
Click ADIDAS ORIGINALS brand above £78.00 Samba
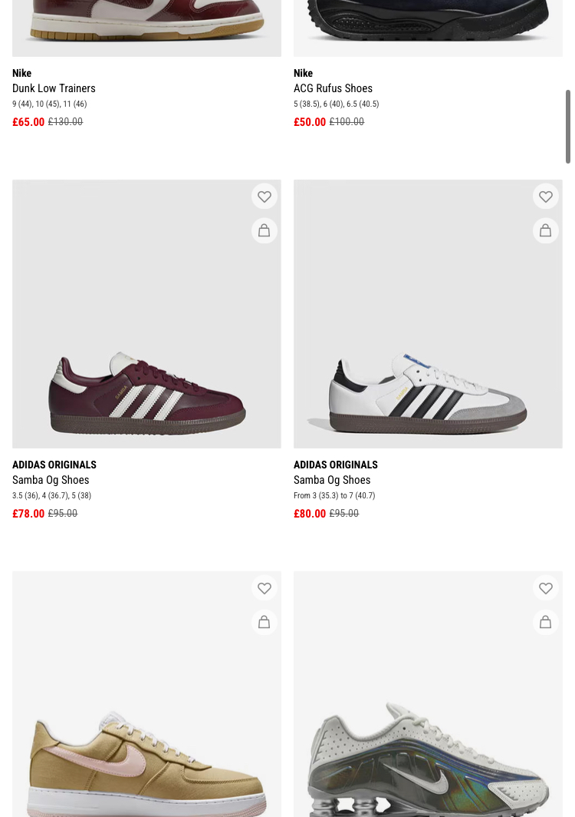54,465
